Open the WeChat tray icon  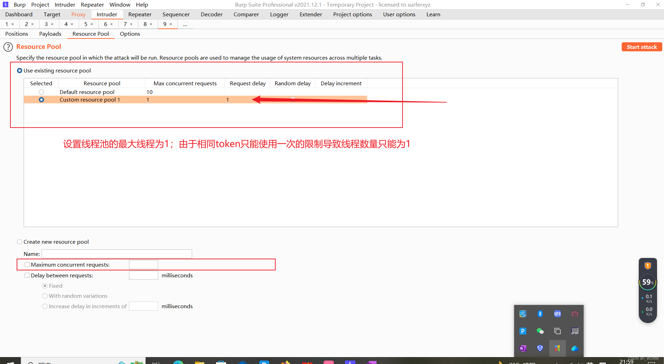[x=540, y=331]
